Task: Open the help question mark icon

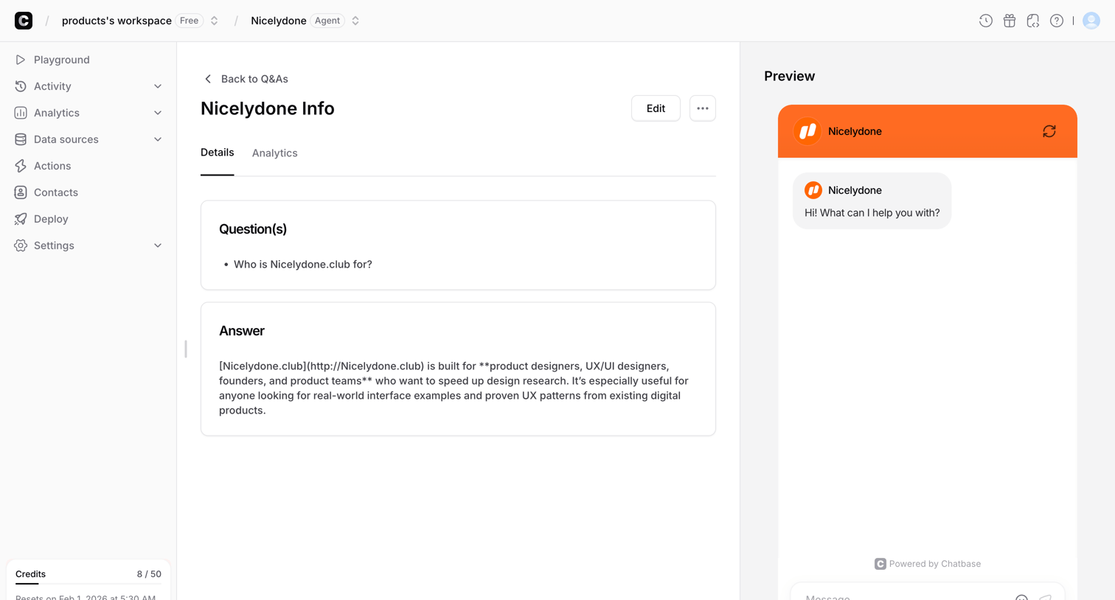Action: pos(1056,21)
